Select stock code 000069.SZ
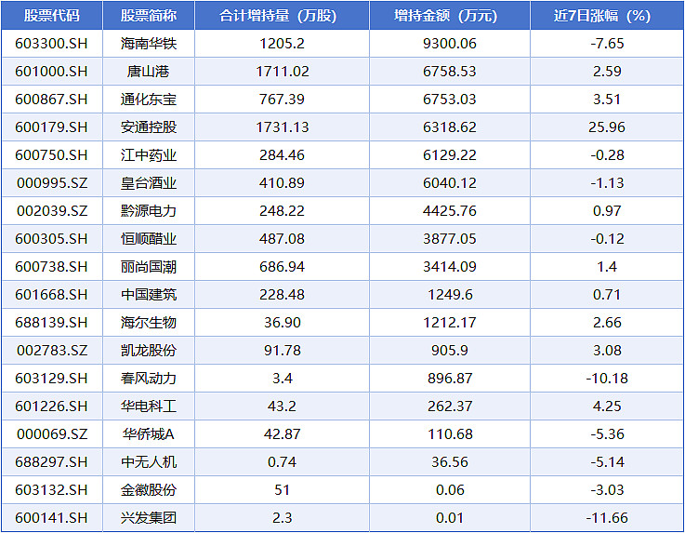 point(52,434)
